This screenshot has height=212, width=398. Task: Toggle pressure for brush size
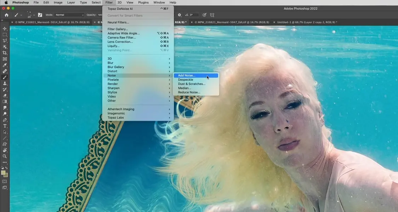tap(204, 15)
